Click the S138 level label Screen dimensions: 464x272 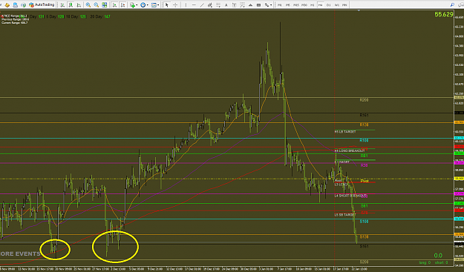(364, 237)
